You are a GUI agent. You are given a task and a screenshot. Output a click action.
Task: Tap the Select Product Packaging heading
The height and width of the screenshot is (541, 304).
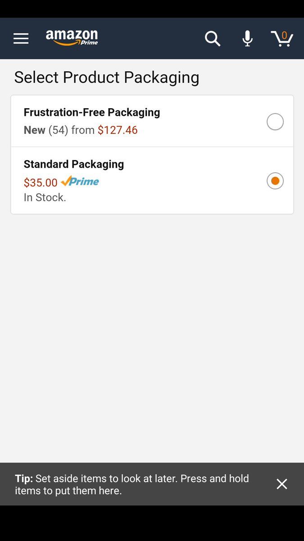107,77
